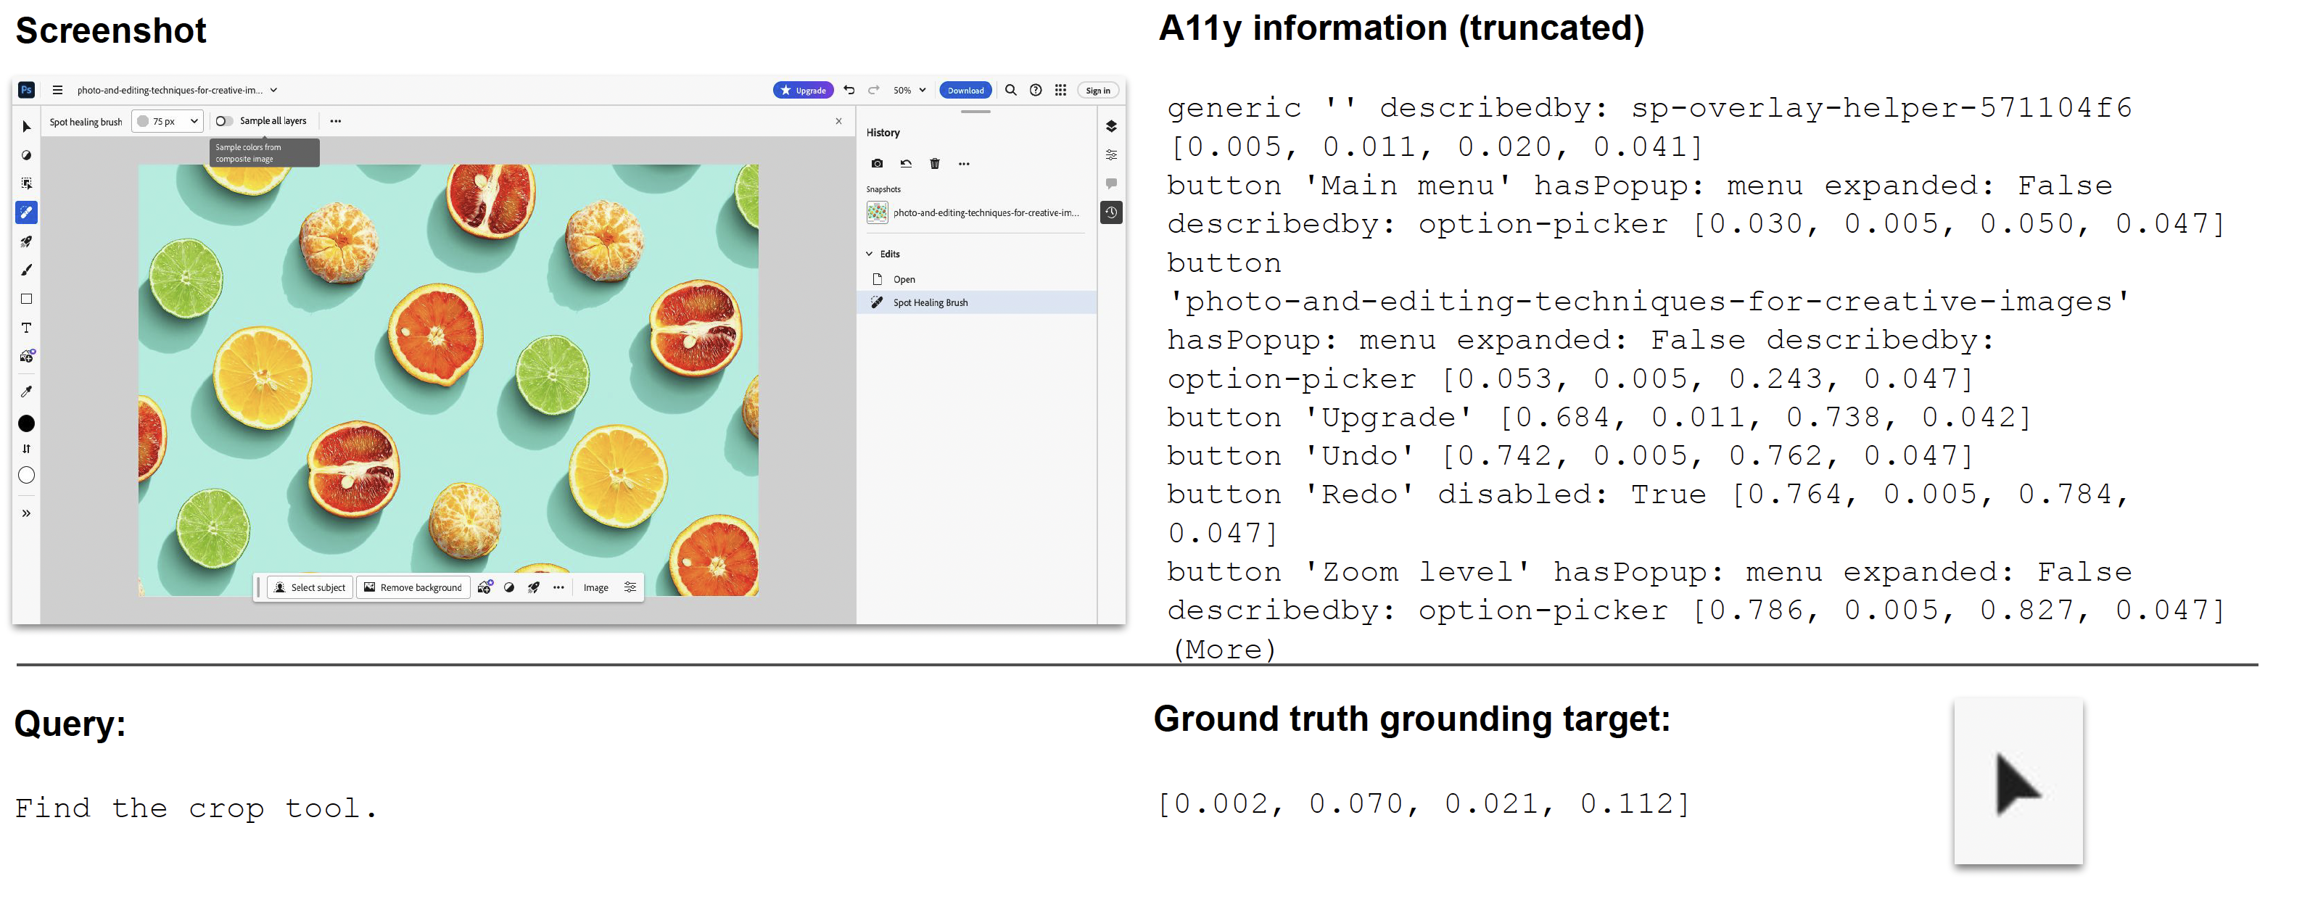Create new snapshot in History panel

click(877, 164)
